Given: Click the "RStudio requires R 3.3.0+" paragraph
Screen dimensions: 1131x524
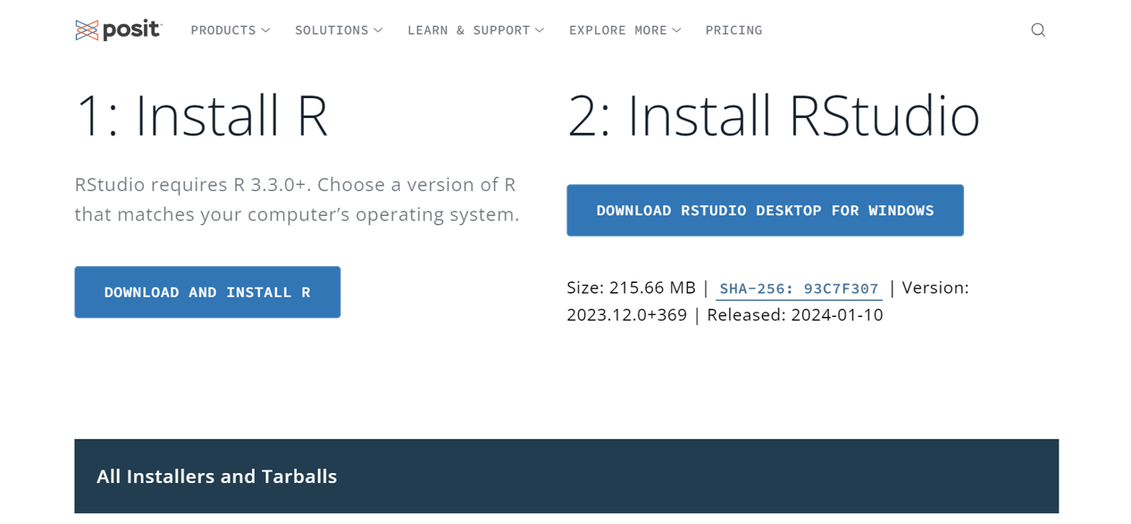Looking at the screenshot, I should pos(297,199).
